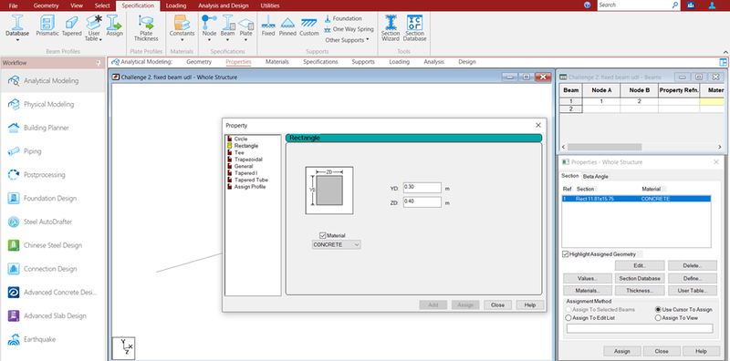The height and width of the screenshot is (361, 730).
Task: Select Rect 11.81x15.75 section row
Action: pyautogui.click(x=636, y=199)
